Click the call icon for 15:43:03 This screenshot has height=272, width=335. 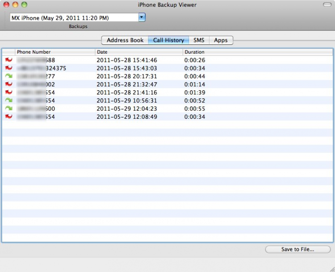pyautogui.click(x=9, y=68)
